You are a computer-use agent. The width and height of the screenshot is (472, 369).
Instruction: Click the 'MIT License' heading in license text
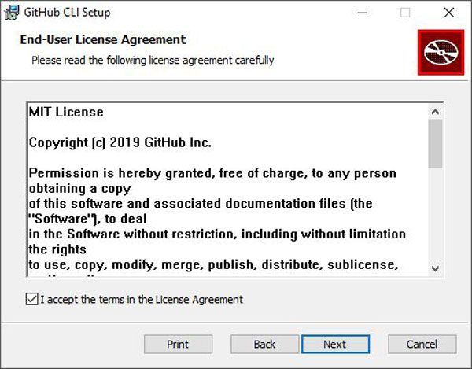coord(66,113)
